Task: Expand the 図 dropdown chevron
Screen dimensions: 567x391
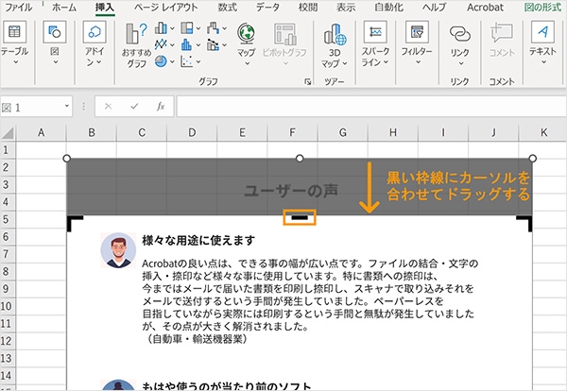Action: 56,62
